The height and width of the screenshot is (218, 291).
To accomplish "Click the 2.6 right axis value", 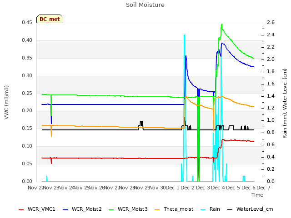I will click(x=271, y=22).
